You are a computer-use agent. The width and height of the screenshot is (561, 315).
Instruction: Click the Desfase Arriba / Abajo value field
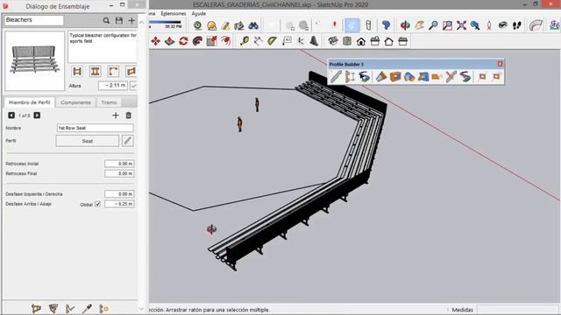coord(119,204)
